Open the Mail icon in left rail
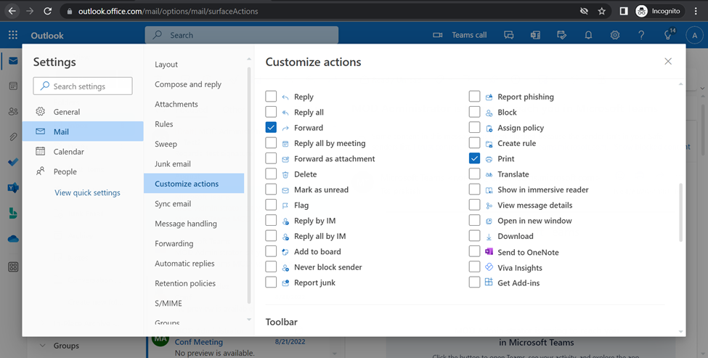The height and width of the screenshot is (358, 708). 13,62
